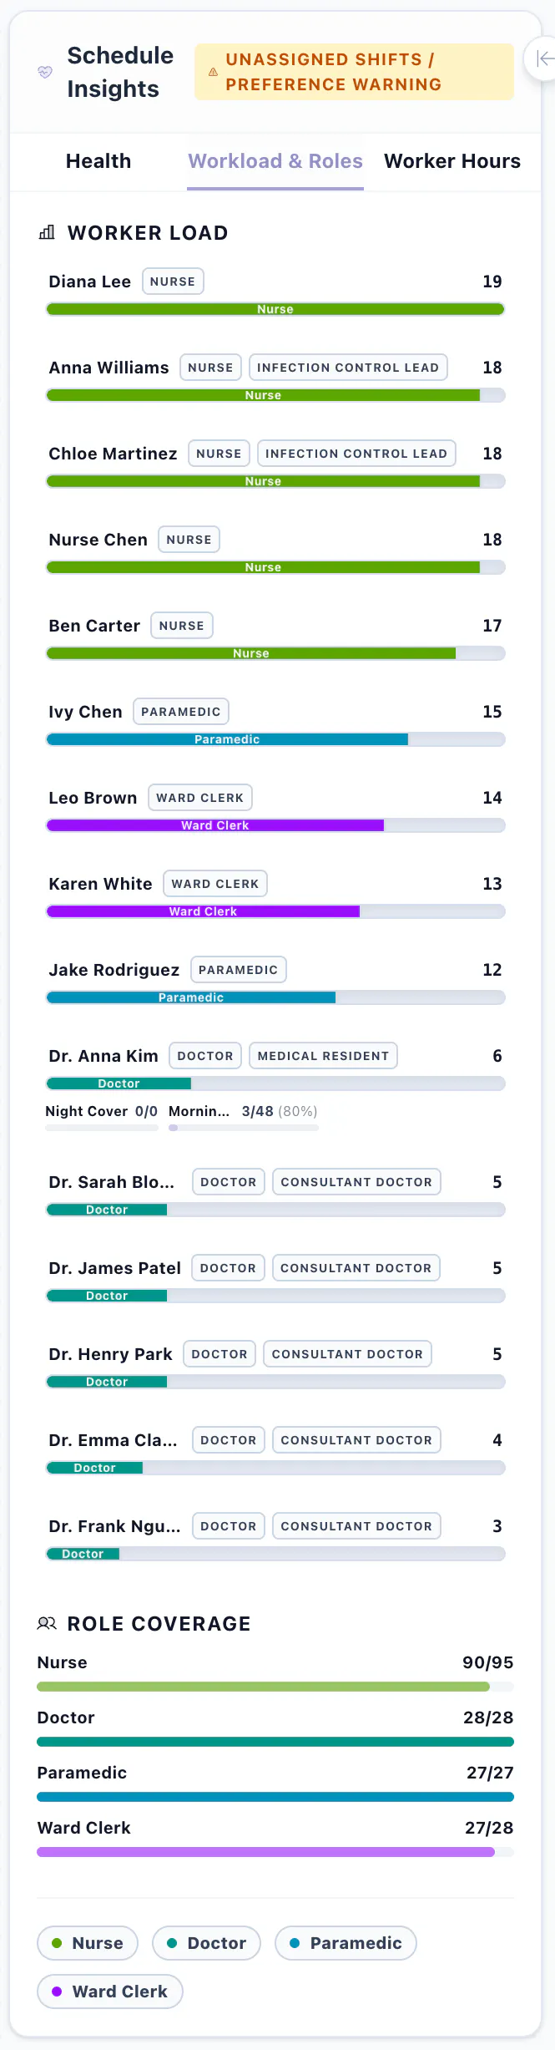Click the Nurse role coverage progress bar
The image size is (555, 2050).
275,1687
